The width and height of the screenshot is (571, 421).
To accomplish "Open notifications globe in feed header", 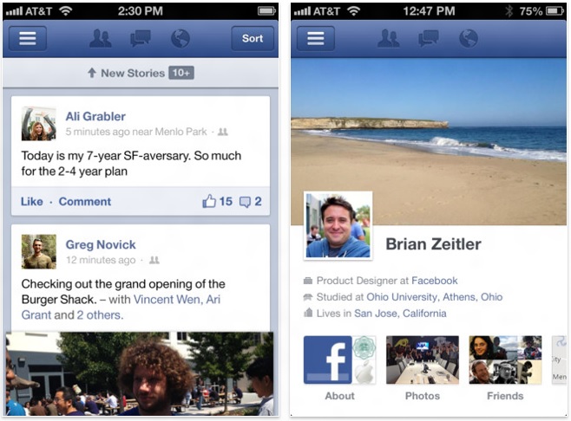I will (180, 38).
